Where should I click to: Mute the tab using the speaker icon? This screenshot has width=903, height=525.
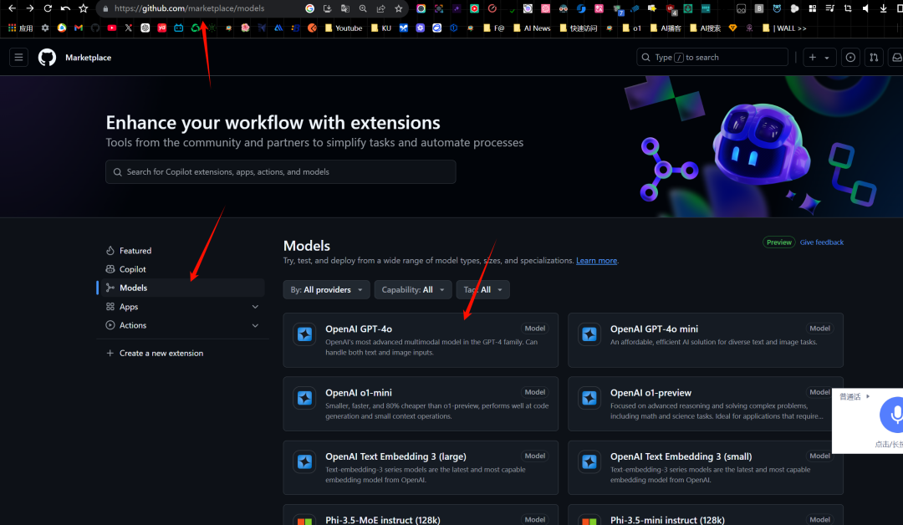click(x=865, y=8)
